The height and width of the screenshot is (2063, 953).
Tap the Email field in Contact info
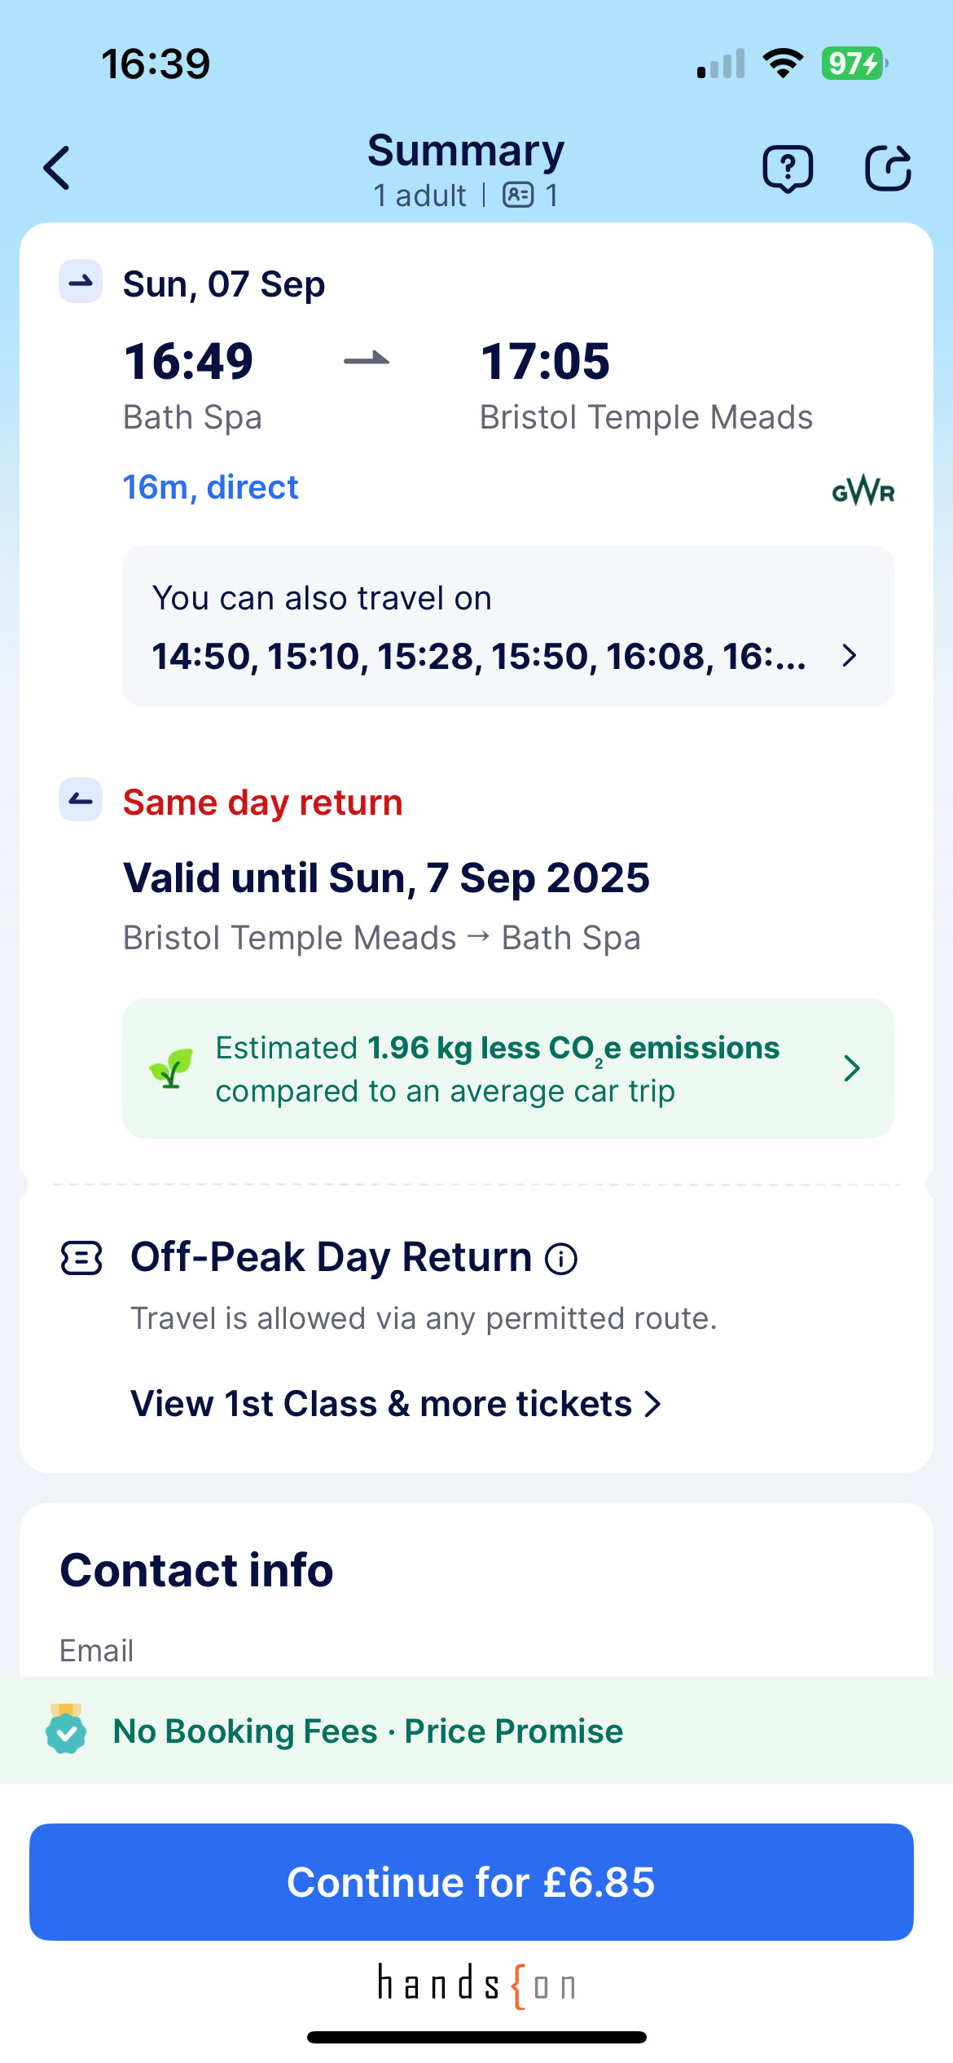coord(476,1651)
